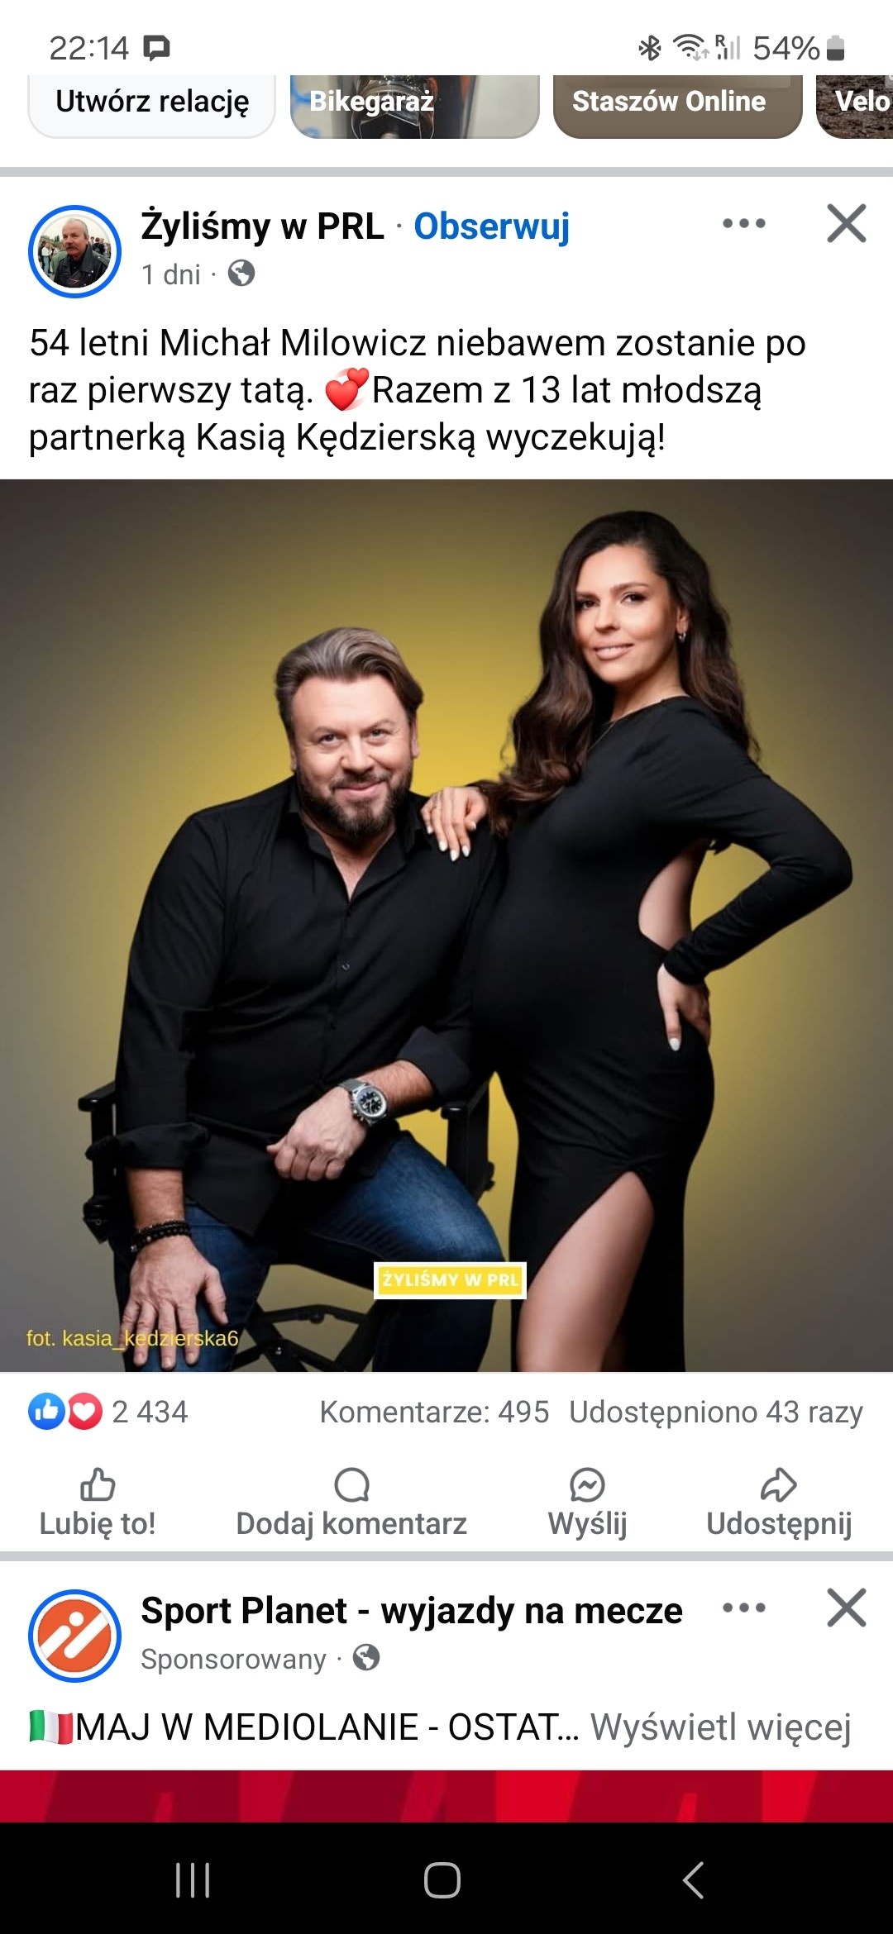Expand ad text with Wyświetl więcej
This screenshot has width=893, height=1934.
720,1727
